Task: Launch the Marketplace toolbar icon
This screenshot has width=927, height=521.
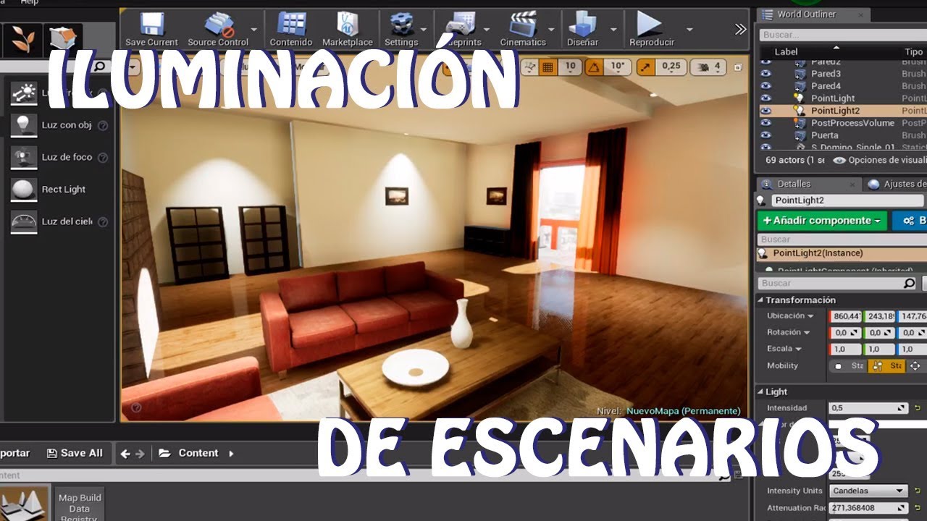Action: click(348, 24)
